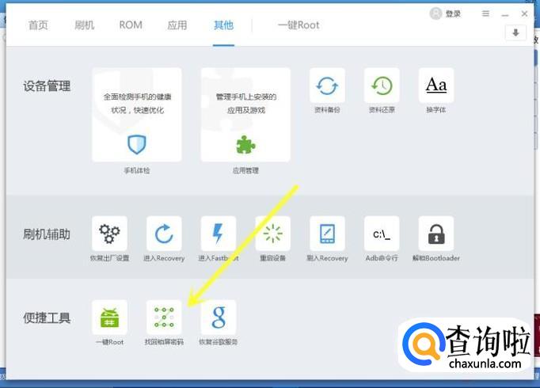This screenshot has width=540, height=388.
Task: Click the 恢复出厂设置 gears icon
Action: pyautogui.click(x=109, y=234)
